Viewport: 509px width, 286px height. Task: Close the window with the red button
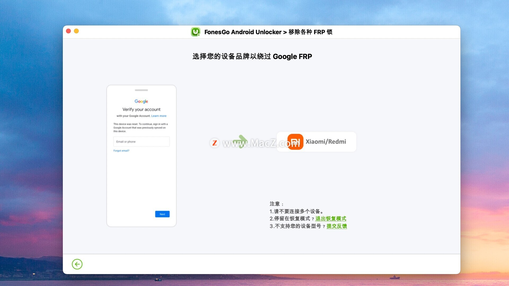coord(68,31)
